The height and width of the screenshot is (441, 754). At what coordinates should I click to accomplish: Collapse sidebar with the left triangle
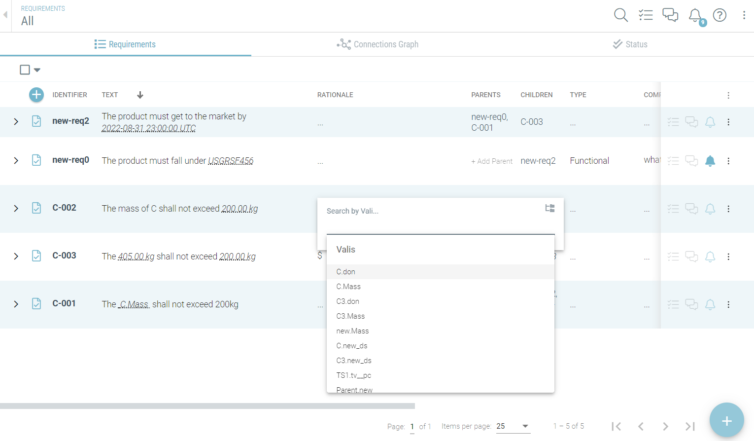point(5,15)
